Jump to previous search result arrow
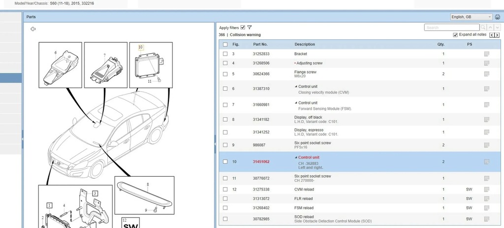Viewport: 504px width, 228px height. (490, 28)
